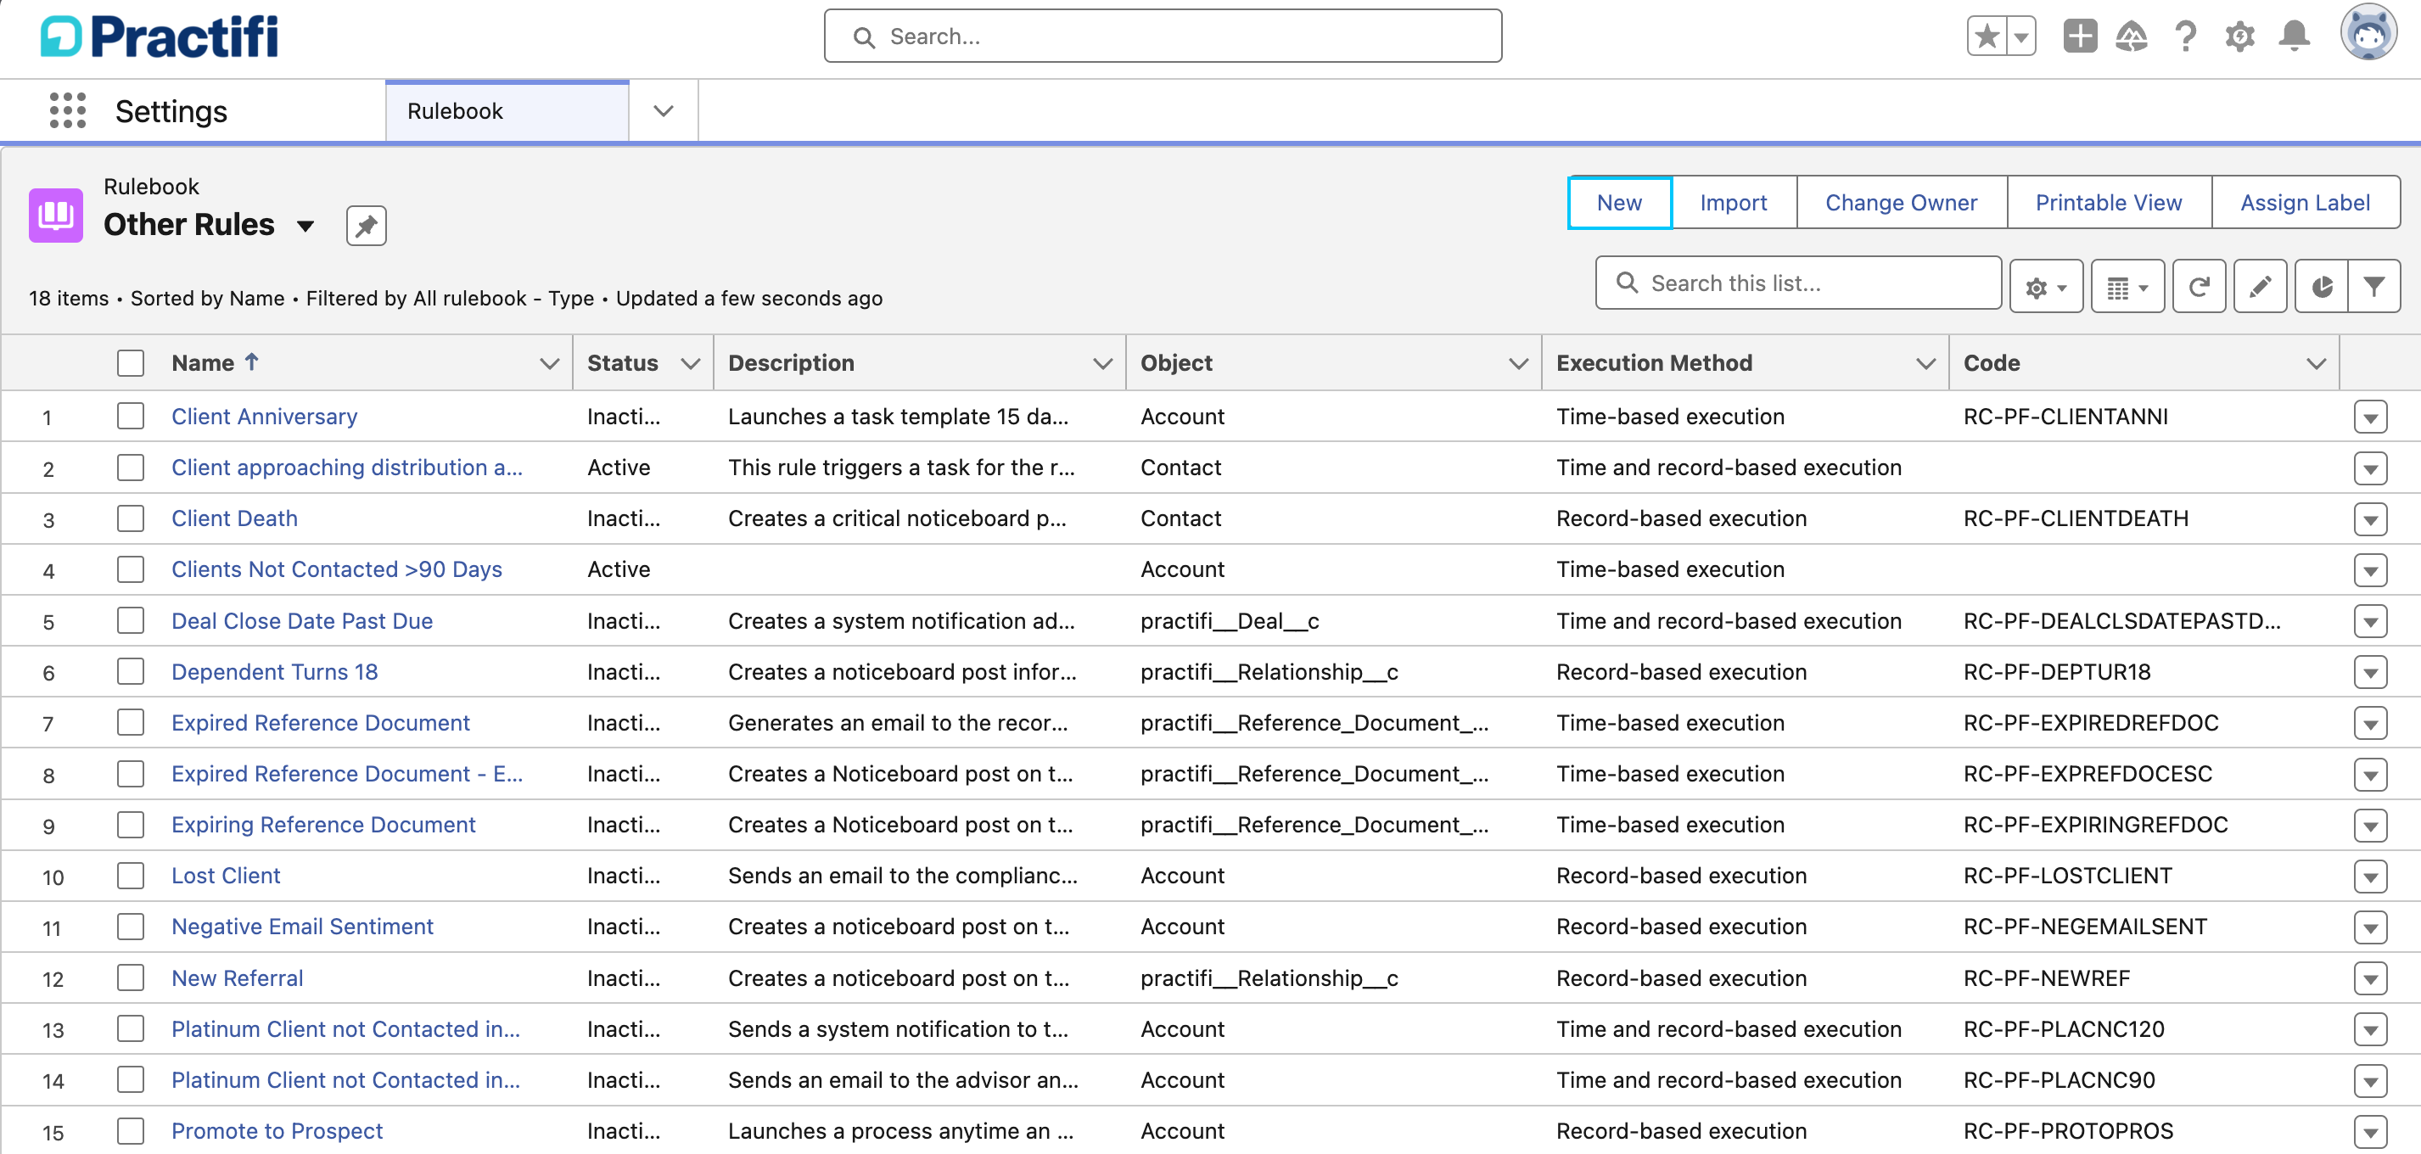The image size is (2421, 1154).
Task: Tick the Expired Reference Document row checkbox
Action: pos(131,723)
